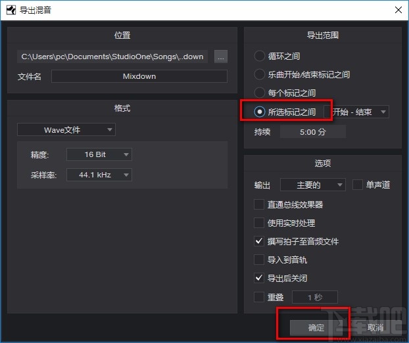
Task: Close the 导出混音 dialog
Action: tap(398, 10)
